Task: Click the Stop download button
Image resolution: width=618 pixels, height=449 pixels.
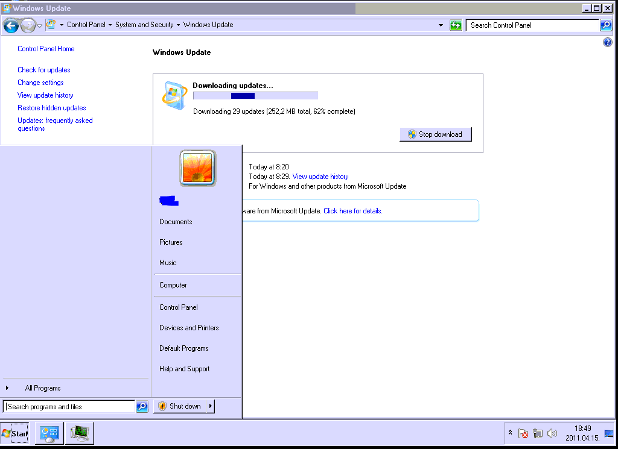Action: 436,134
